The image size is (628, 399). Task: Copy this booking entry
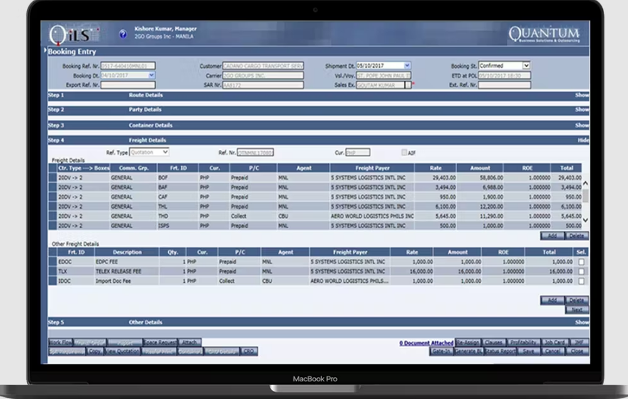point(94,351)
